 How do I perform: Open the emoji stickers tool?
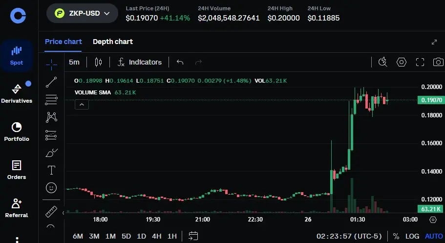[x=51, y=188]
